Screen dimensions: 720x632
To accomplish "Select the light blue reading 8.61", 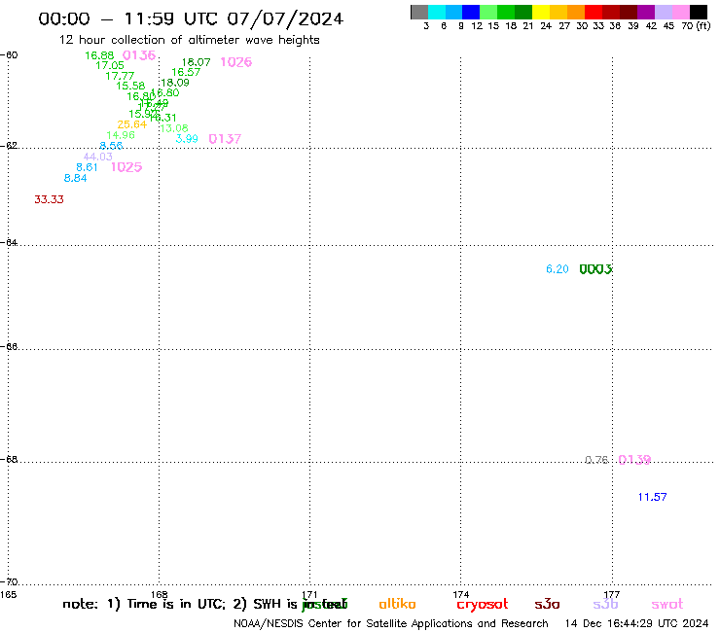I will point(87,167).
